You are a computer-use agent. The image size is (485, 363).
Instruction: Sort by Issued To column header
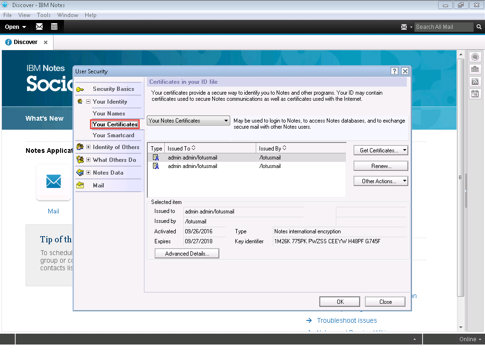tap(210, 149)
